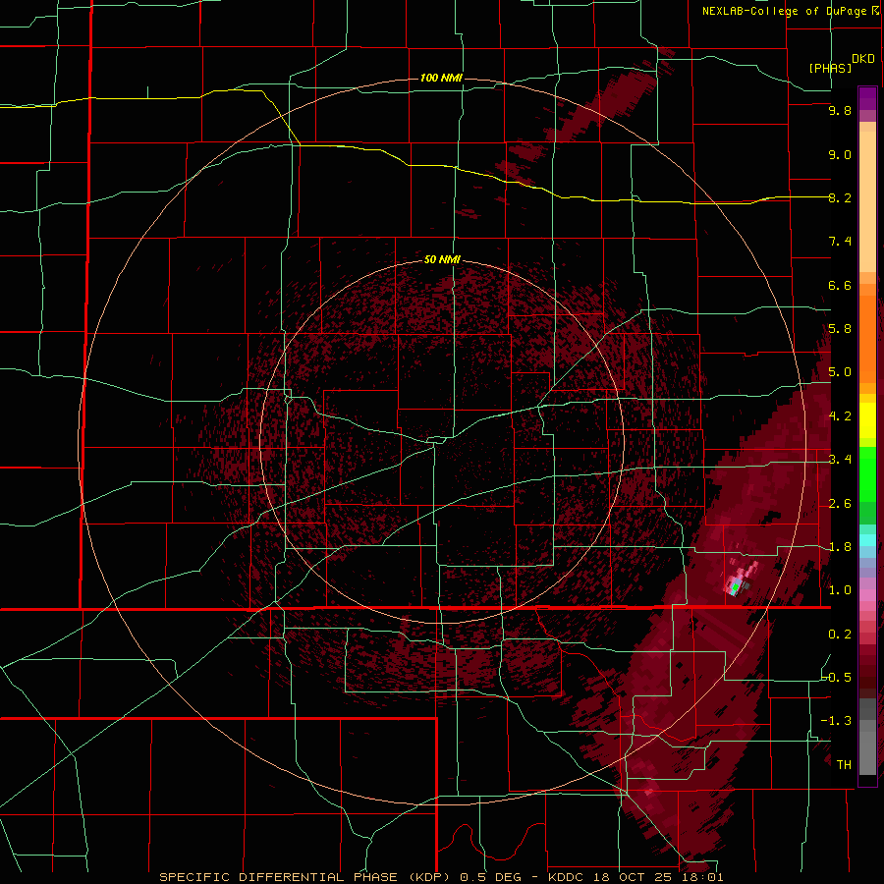
Task: Click the KDDC radar site identifier
Action: (x=567, y=877)
